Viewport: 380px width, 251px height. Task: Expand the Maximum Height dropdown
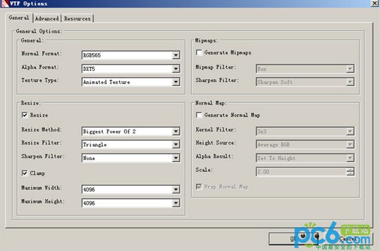point(131,203)
